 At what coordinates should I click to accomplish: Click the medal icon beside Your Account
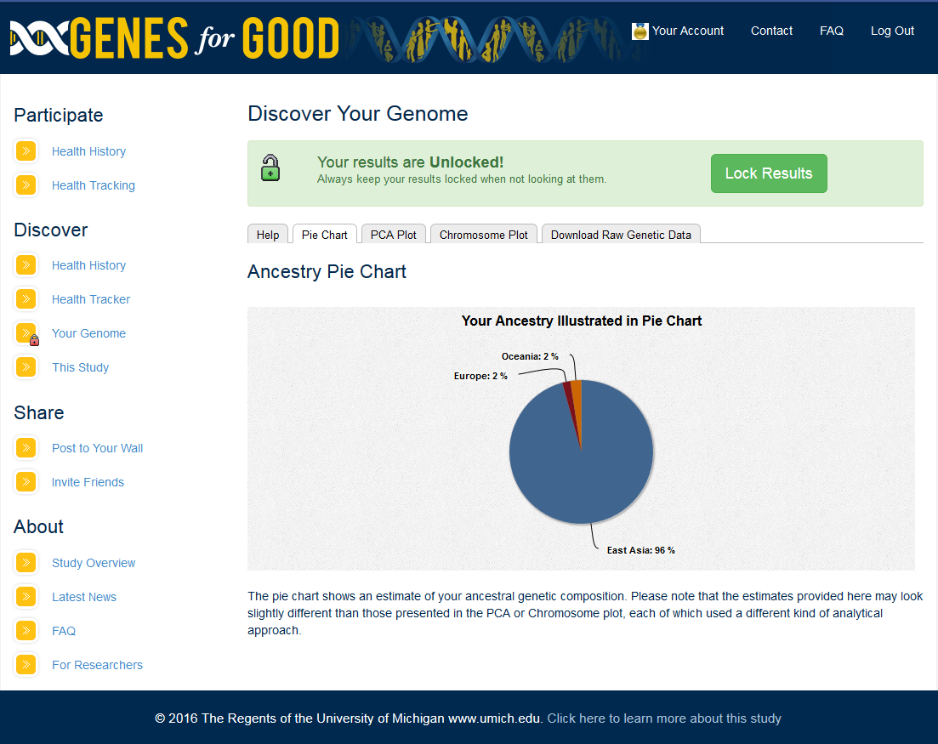coord(640,31)
